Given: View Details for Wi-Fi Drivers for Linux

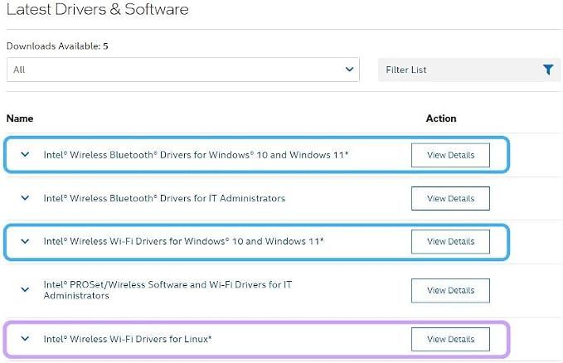Looking at the screenshot, I should 450,339.
